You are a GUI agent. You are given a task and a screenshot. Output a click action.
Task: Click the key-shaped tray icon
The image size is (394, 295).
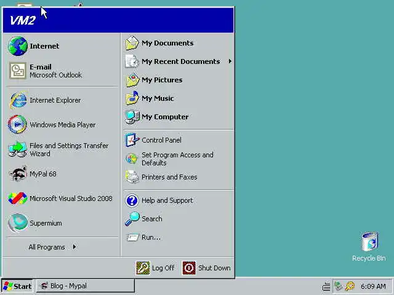[x=350, y=286]
